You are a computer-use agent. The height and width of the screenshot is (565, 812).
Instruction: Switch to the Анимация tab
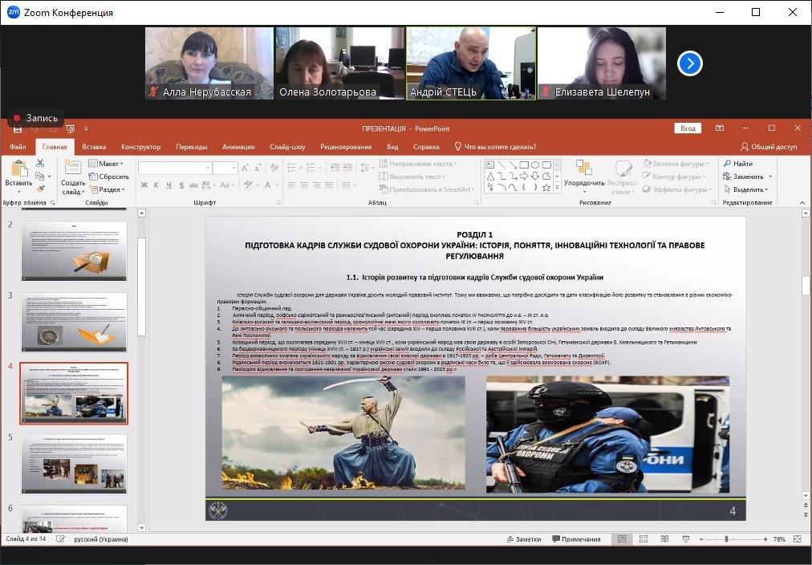click(x=238, y=147)
